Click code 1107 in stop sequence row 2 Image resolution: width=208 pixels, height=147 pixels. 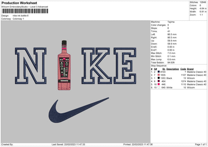[183, 75]
